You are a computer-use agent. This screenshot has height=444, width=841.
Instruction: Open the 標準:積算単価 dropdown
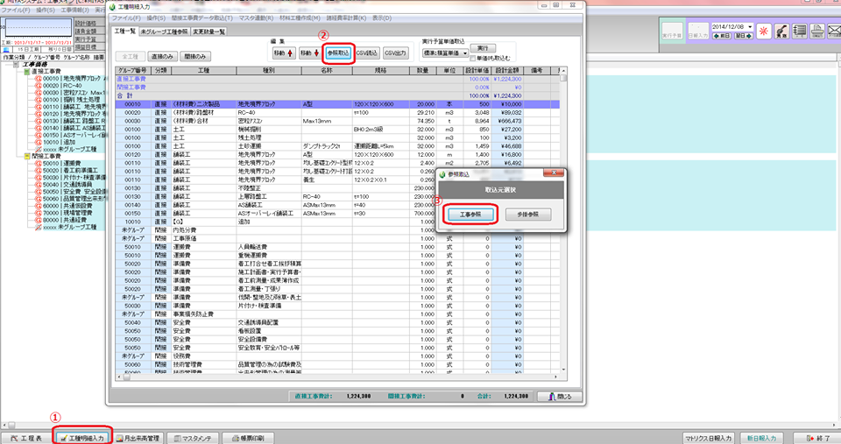(x=445, y=53)
